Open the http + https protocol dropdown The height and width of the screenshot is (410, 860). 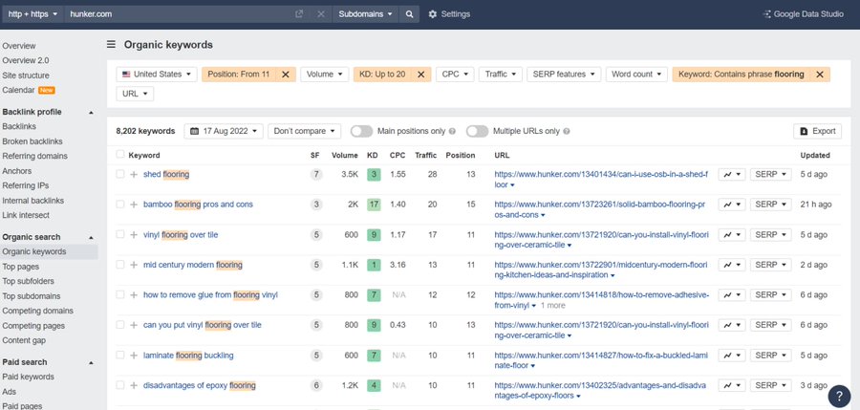point(32,14)
